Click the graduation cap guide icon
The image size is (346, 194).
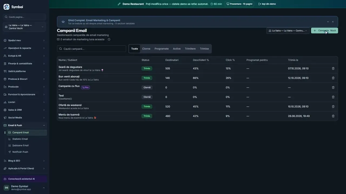tap(63, 22)
